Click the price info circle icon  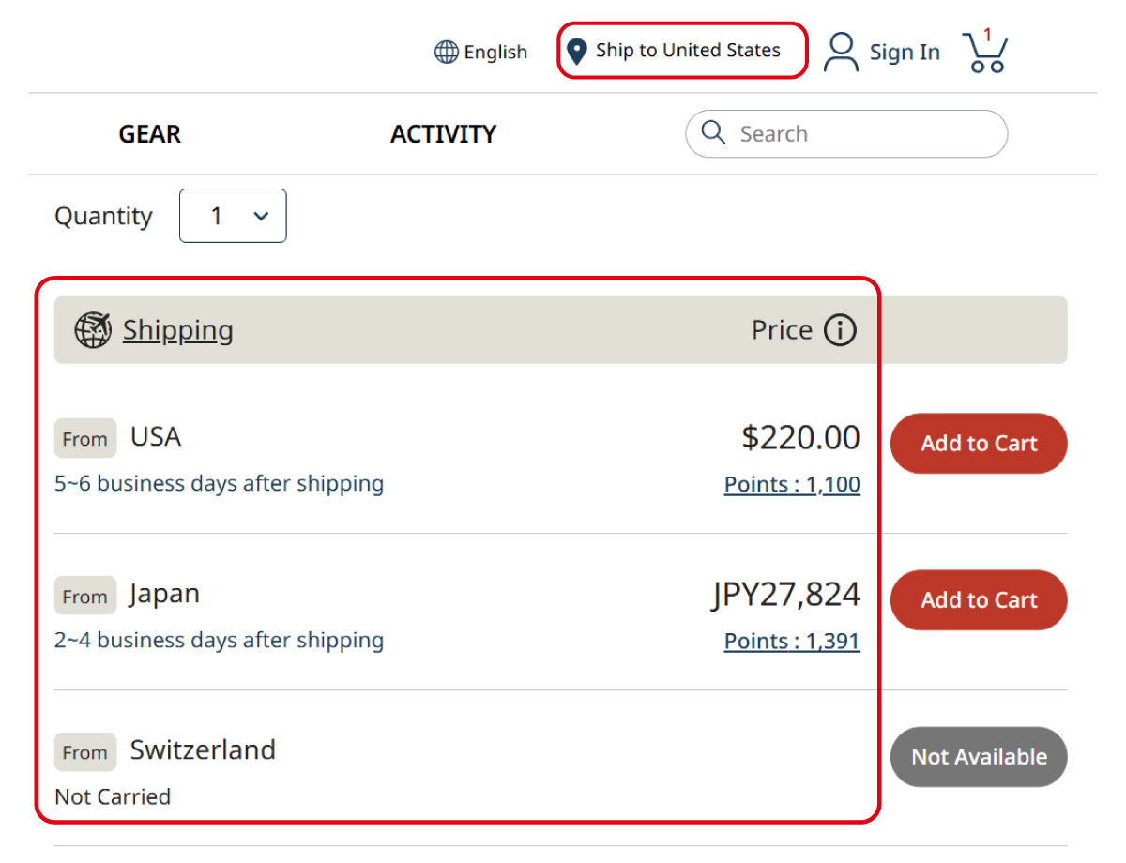pos(840,330)
